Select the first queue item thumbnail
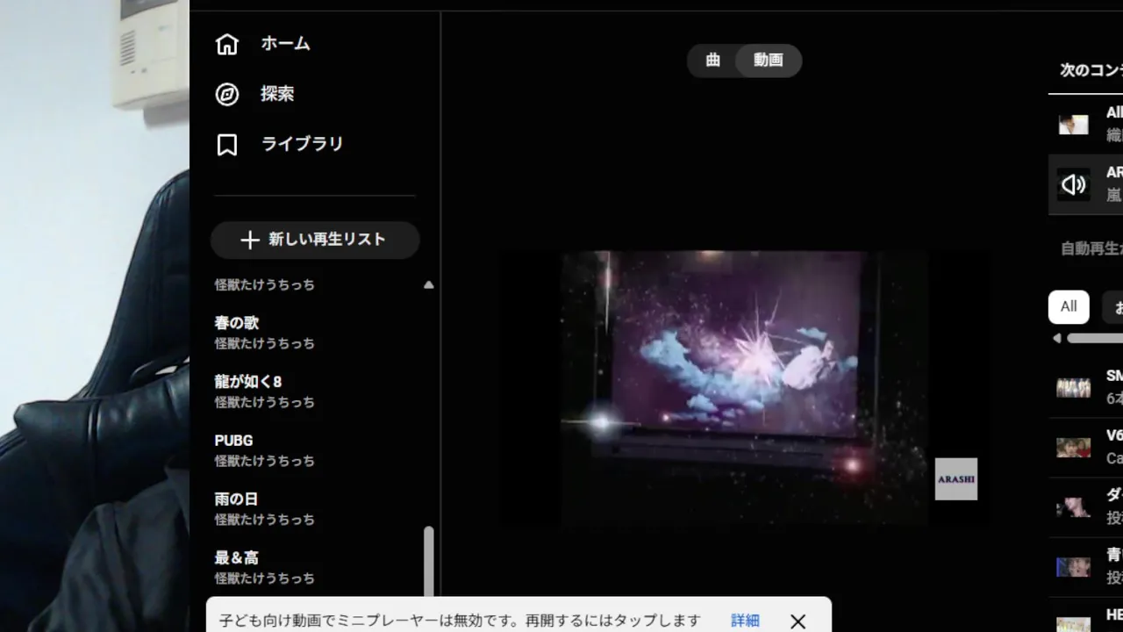This screenshot has height=632, width=1123. (x=1073, y=124)
